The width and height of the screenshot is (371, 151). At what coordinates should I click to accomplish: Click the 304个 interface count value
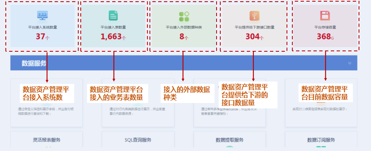tap(254, 37)
